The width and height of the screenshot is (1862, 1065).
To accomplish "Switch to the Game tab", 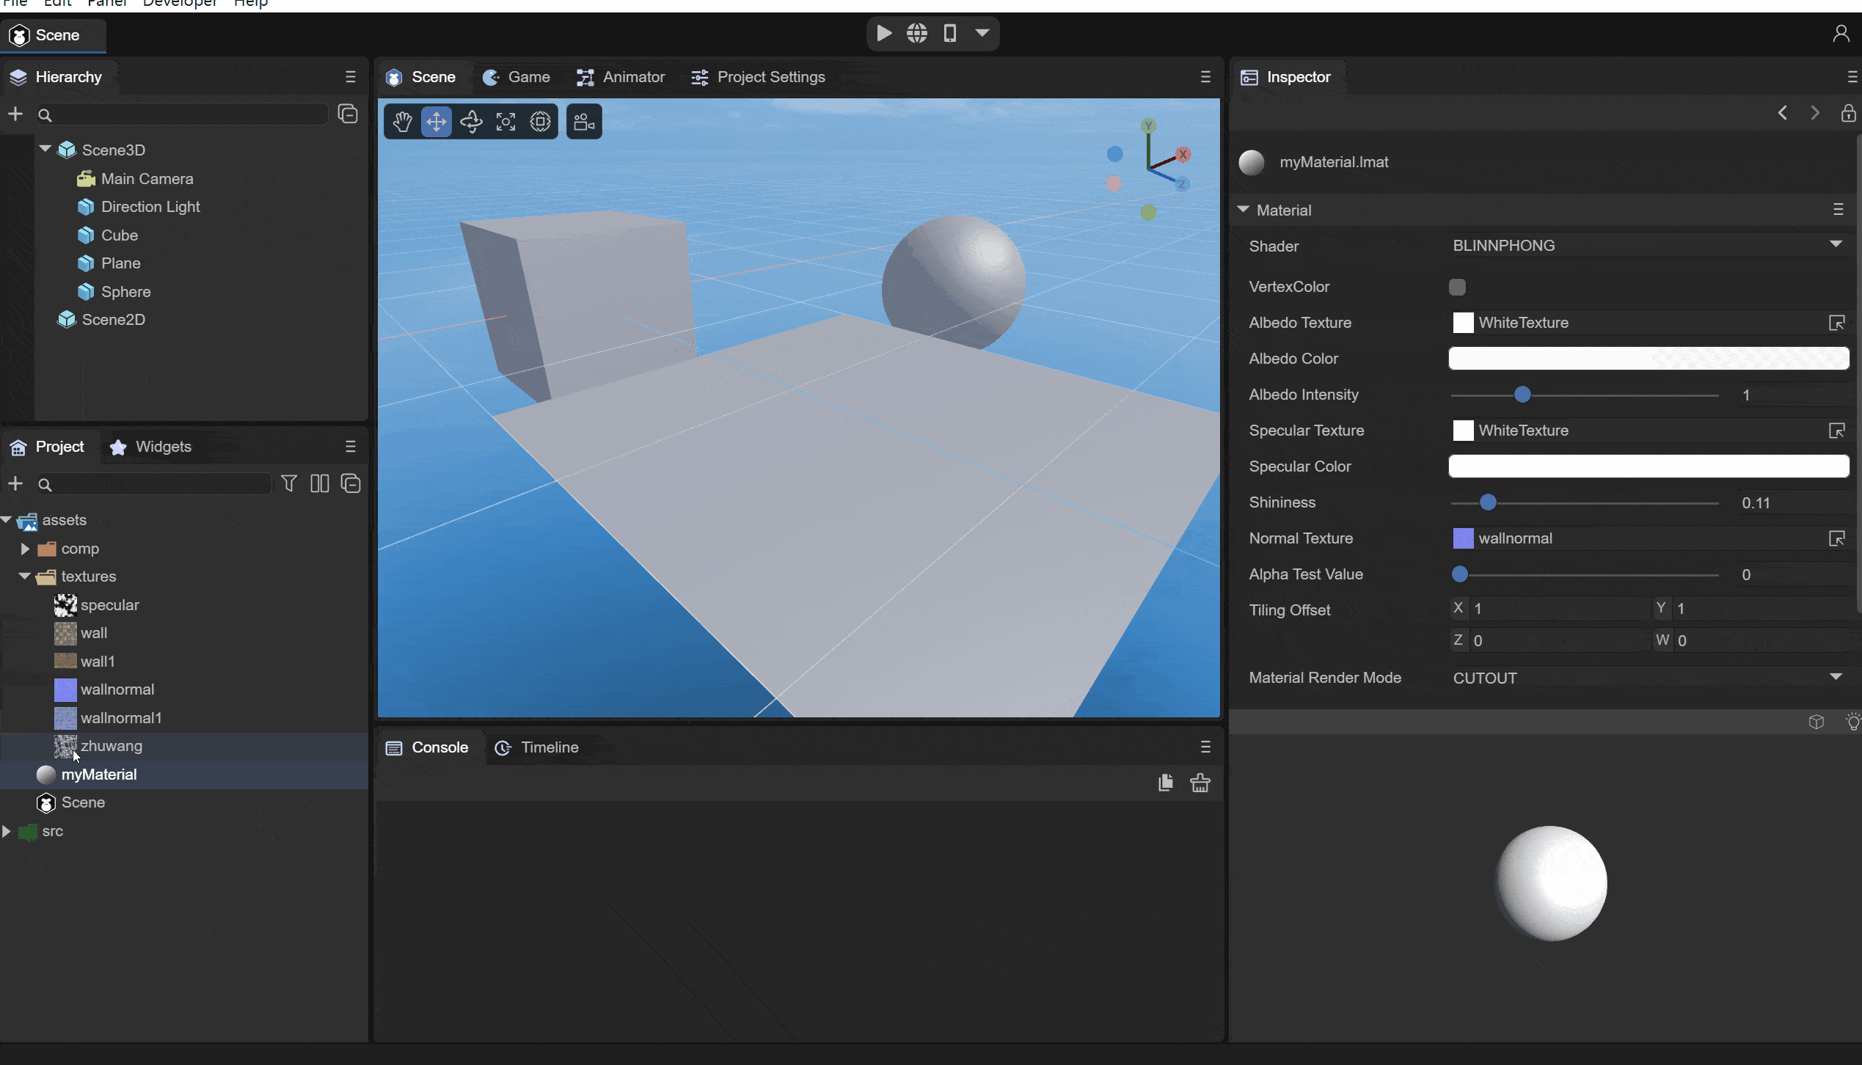I will (x=516, y=77).
